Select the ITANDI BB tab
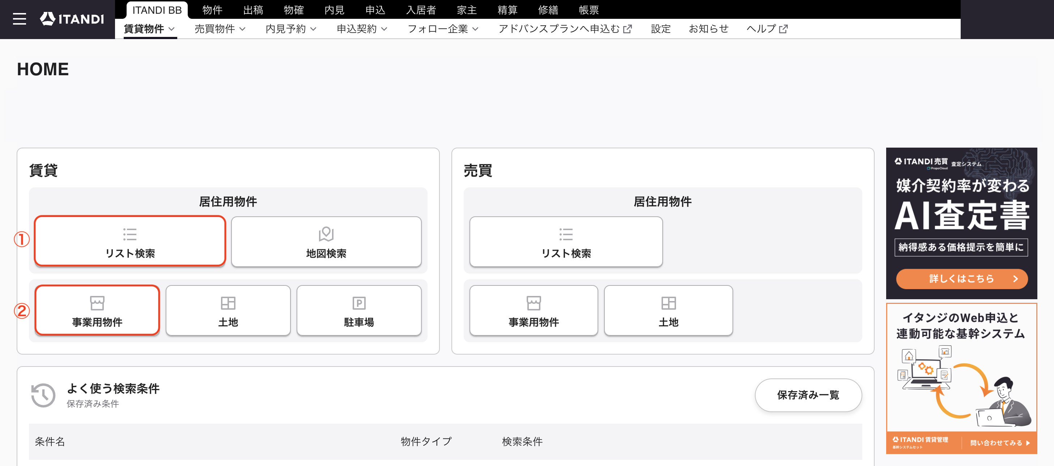 pos(157,10)
